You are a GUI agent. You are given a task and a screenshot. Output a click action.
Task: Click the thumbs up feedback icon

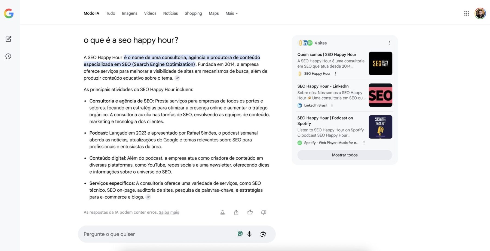pos(250,212)
